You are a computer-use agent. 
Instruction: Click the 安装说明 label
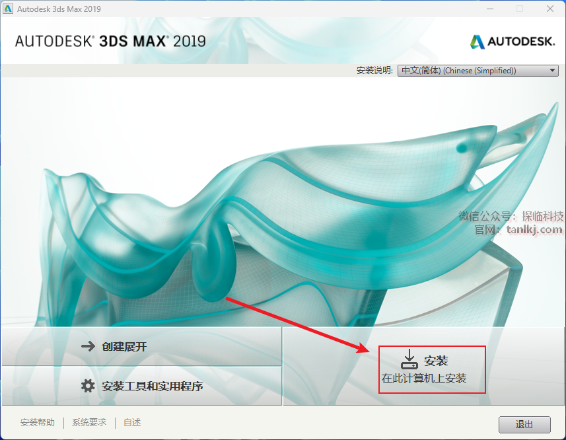pyautogui.click(x=374, y=71)
